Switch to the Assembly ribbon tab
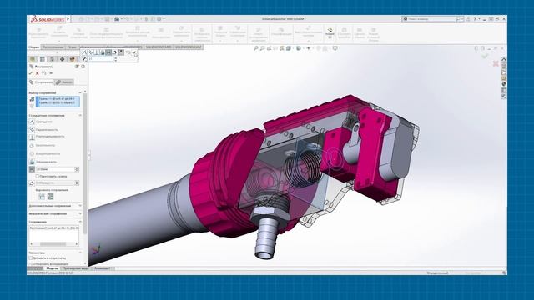 [x=33, y=47]
